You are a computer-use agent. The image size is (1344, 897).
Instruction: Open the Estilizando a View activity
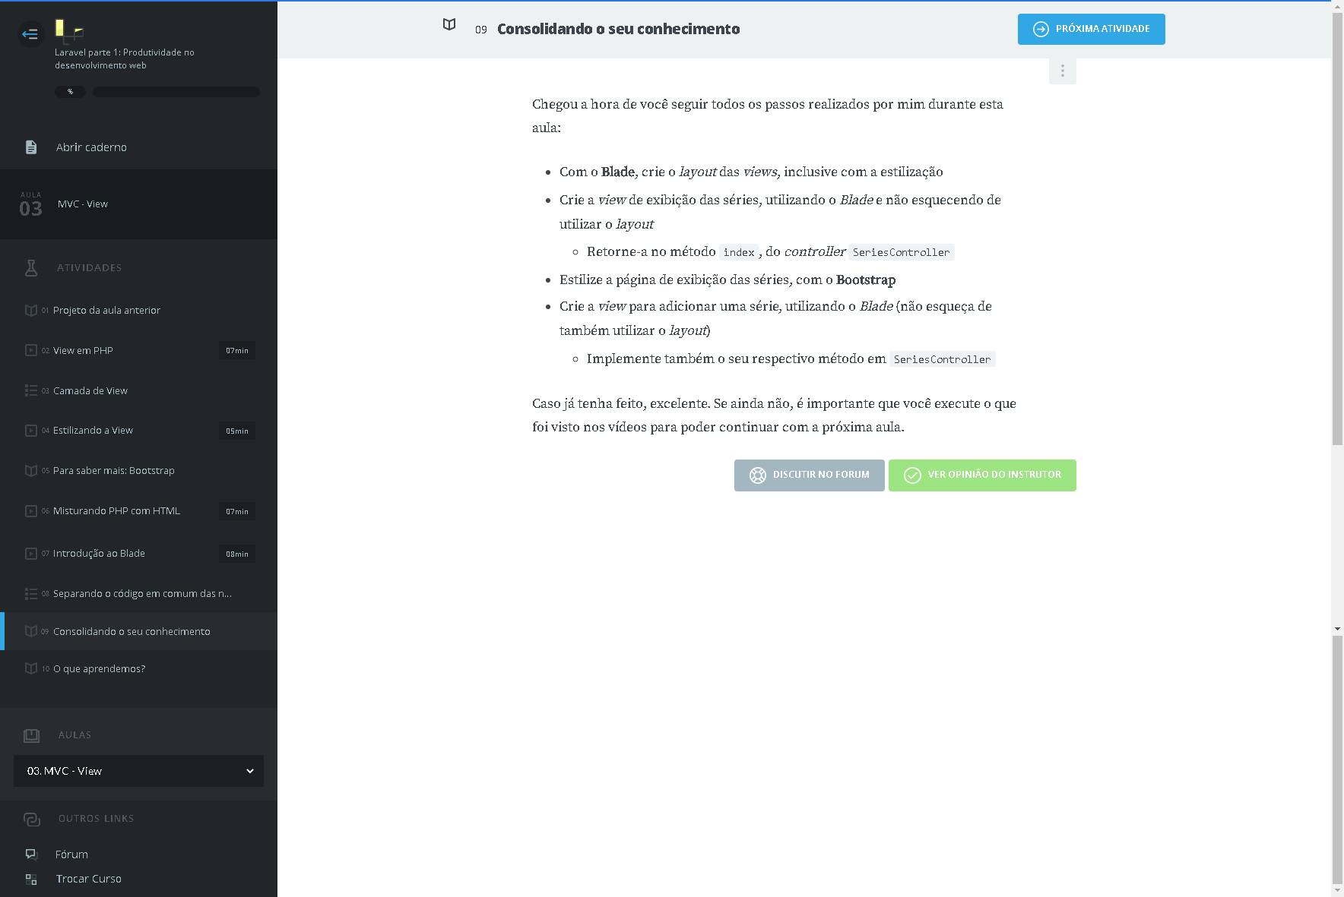pyautogui.click(x=93, y=431)
